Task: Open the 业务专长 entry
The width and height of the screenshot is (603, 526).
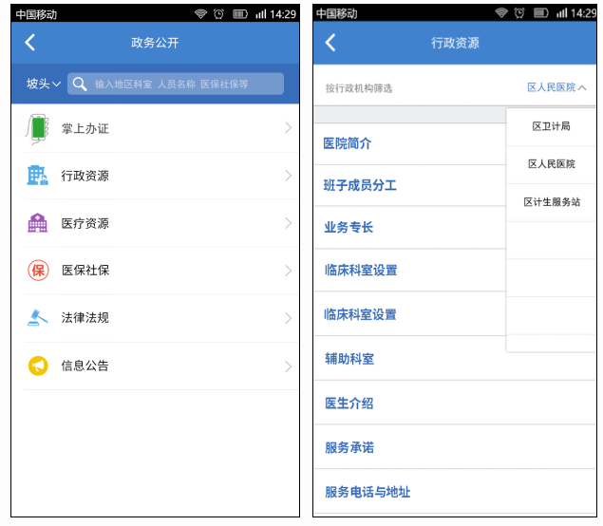Action: (349, 227)
